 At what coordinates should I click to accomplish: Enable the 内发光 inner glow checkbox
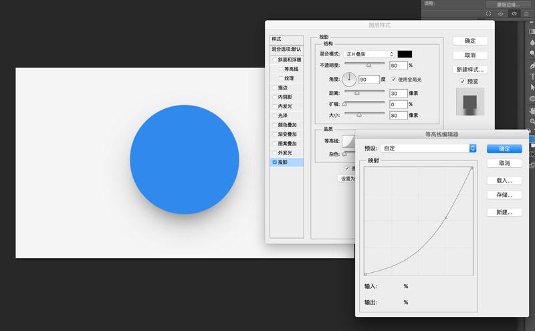point(274,106)
